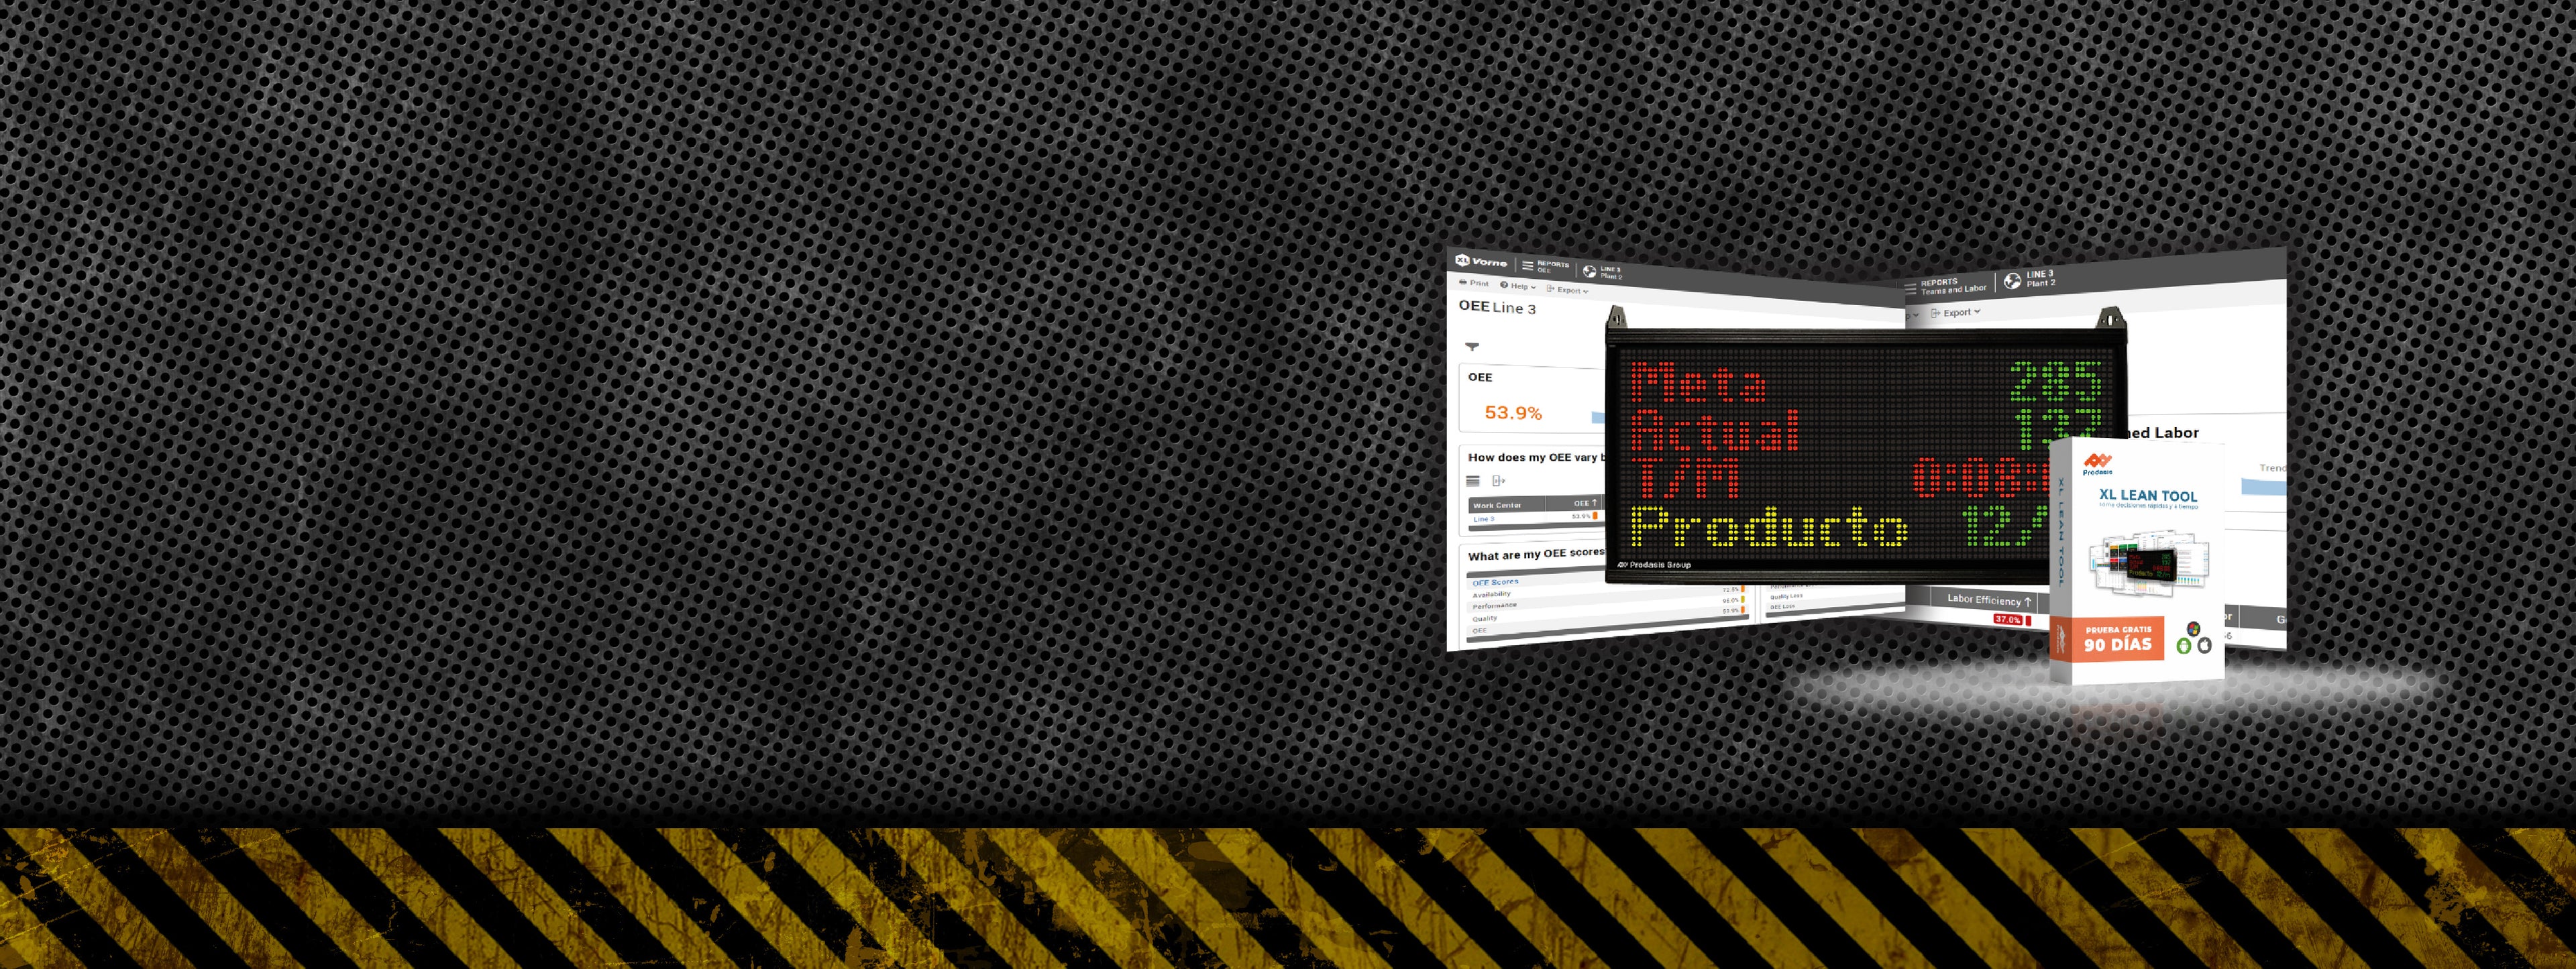2576x969 pixels.
Task: Click the XL Vorne logo
Action: (1481, 261)
